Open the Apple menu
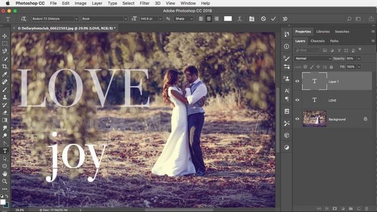This screenshot has width=377, height=212. coord(8,4)
